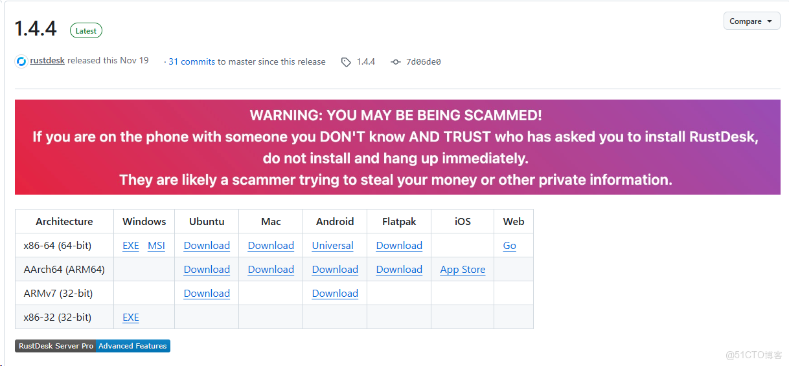Open the rustdesk author profile link
Screen dimensions: 789x366
(47, 60)
